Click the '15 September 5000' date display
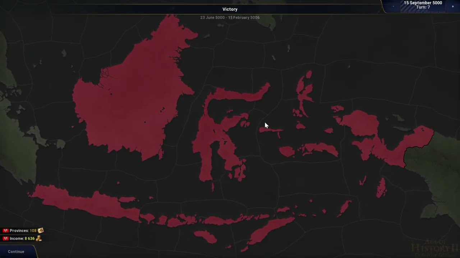The height and width of the screenshot is (258, 460). click(x=423, y=3)
